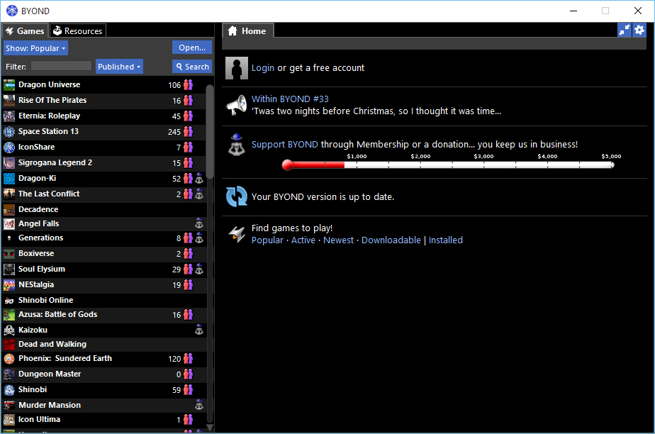Click the megaphone announcement icon
The height and width of the screenshot is (434, 655).
(237, 105)
